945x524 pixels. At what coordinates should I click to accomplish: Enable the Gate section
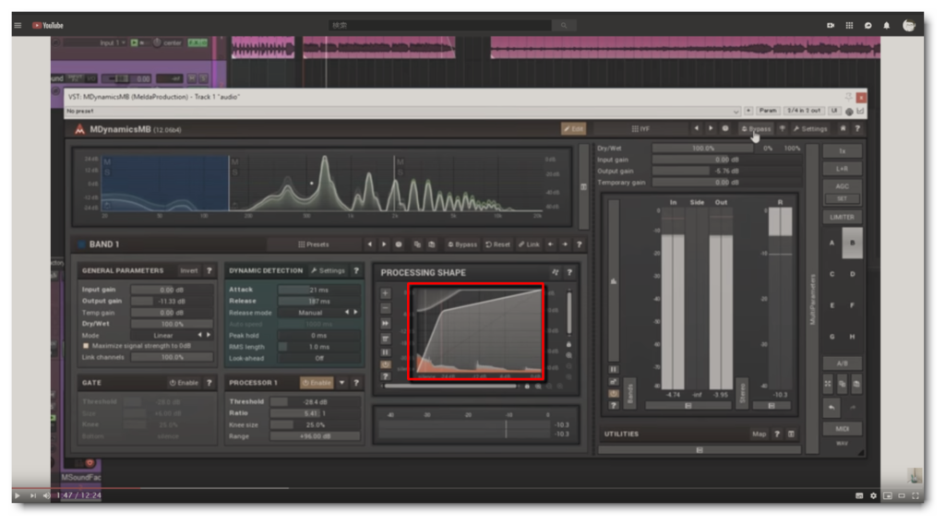tap(185, 383)
